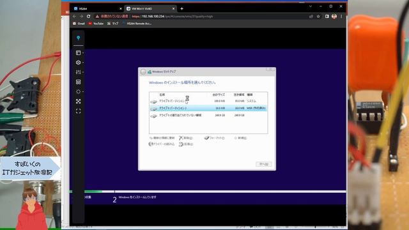Open the target/mouse mode menu in sidebar
The width and height of the screenshot is (409, 230).
point(78,63)
